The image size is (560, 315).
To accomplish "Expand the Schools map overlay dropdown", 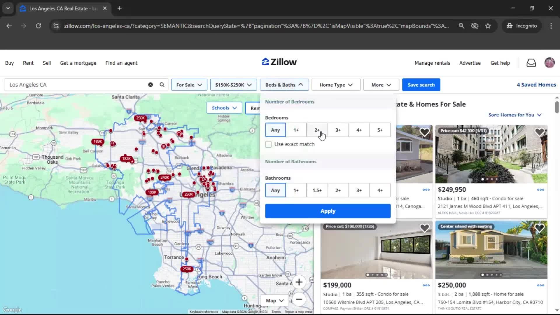I will [x=224, y=108].
